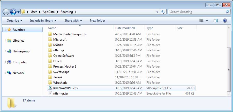Select Libraries in the navigation pane
The height and width of the screenshot is (112, 233).
[x=18, y=40]
